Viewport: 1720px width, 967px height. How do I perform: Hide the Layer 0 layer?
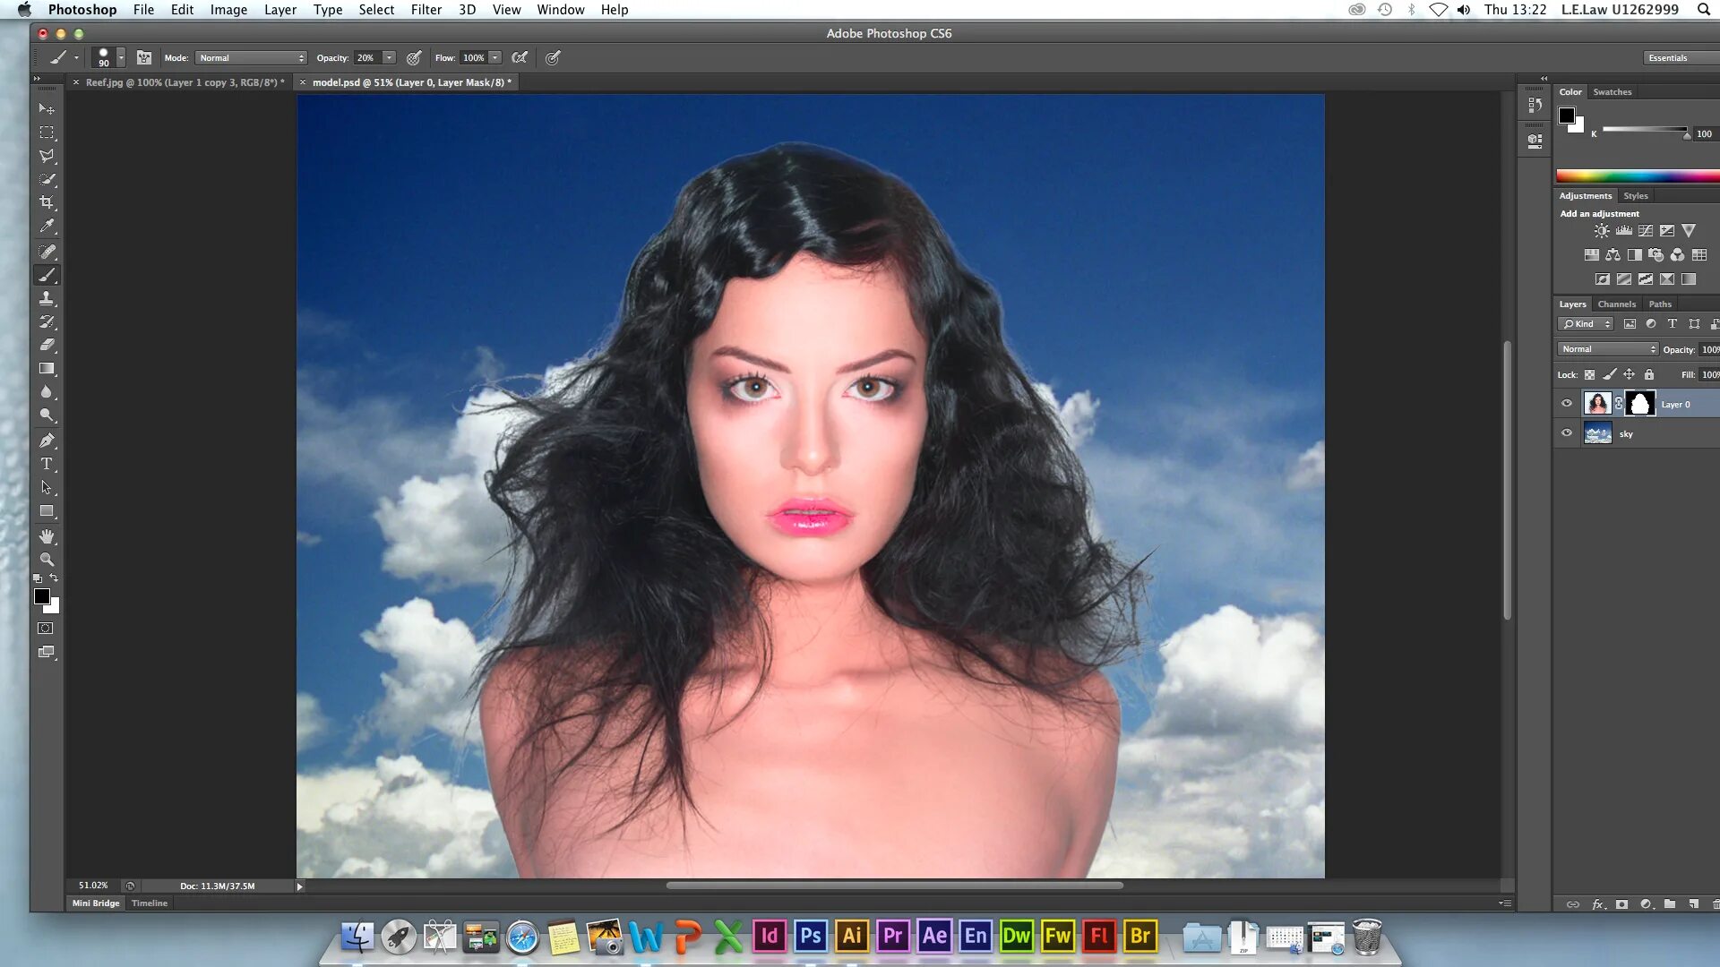click(1567, 404)
